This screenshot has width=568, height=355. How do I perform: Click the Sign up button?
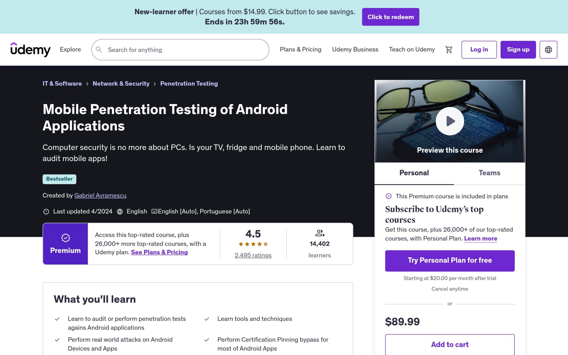pyautogui.click(x=518, y=50)
